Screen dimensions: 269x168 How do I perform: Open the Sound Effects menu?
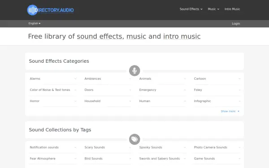(x=191, y=9)
